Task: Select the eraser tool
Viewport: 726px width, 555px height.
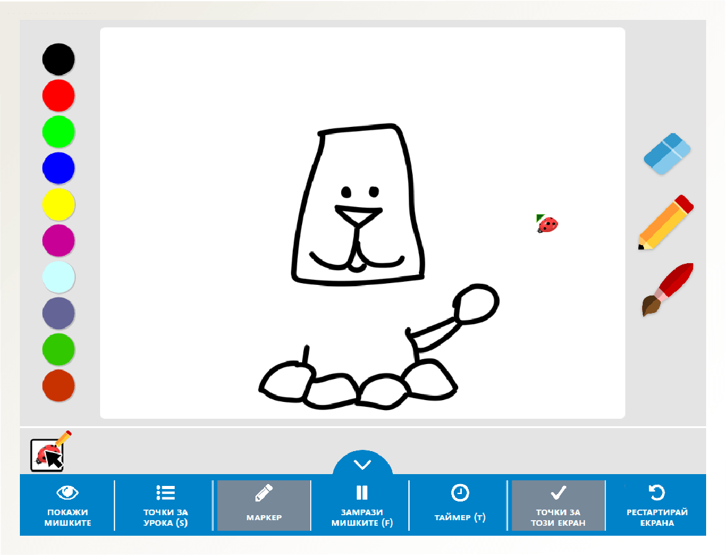Action: pos(666,154)
